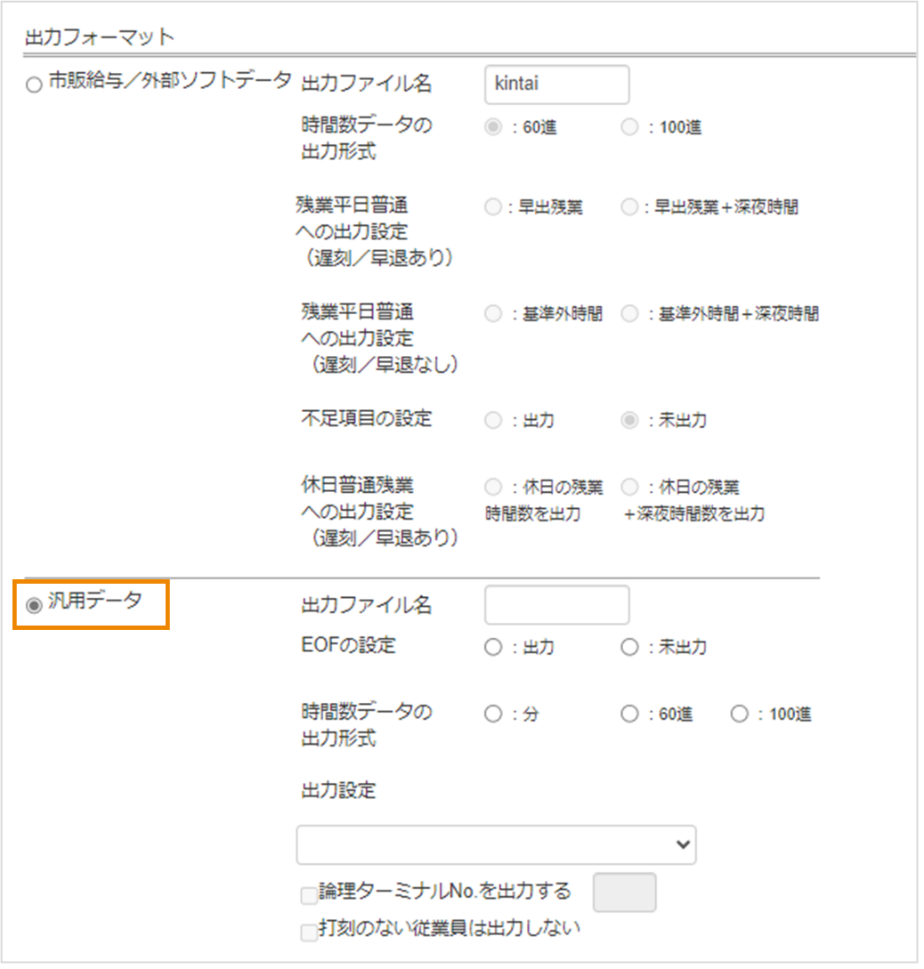
Task: Click the output file name field containing kintai
Action: pos(556,85)
